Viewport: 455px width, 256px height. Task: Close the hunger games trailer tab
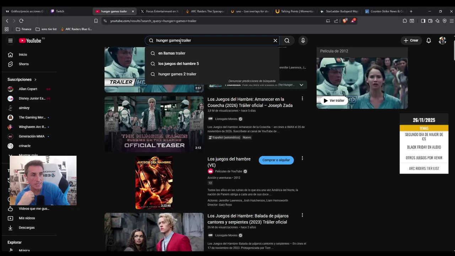tap(133, 11)
